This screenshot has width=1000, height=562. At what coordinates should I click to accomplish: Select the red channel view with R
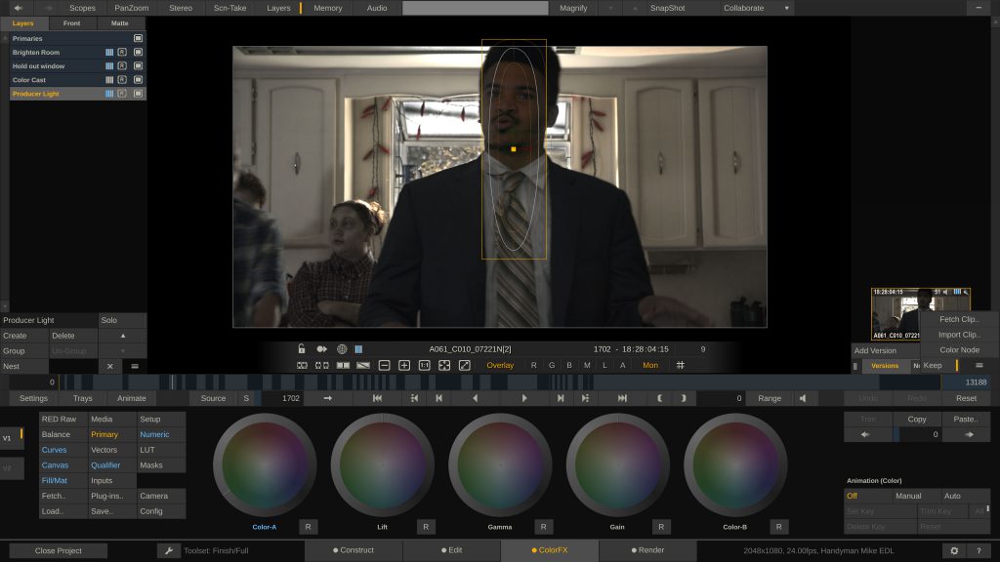[x=533, y=365]
